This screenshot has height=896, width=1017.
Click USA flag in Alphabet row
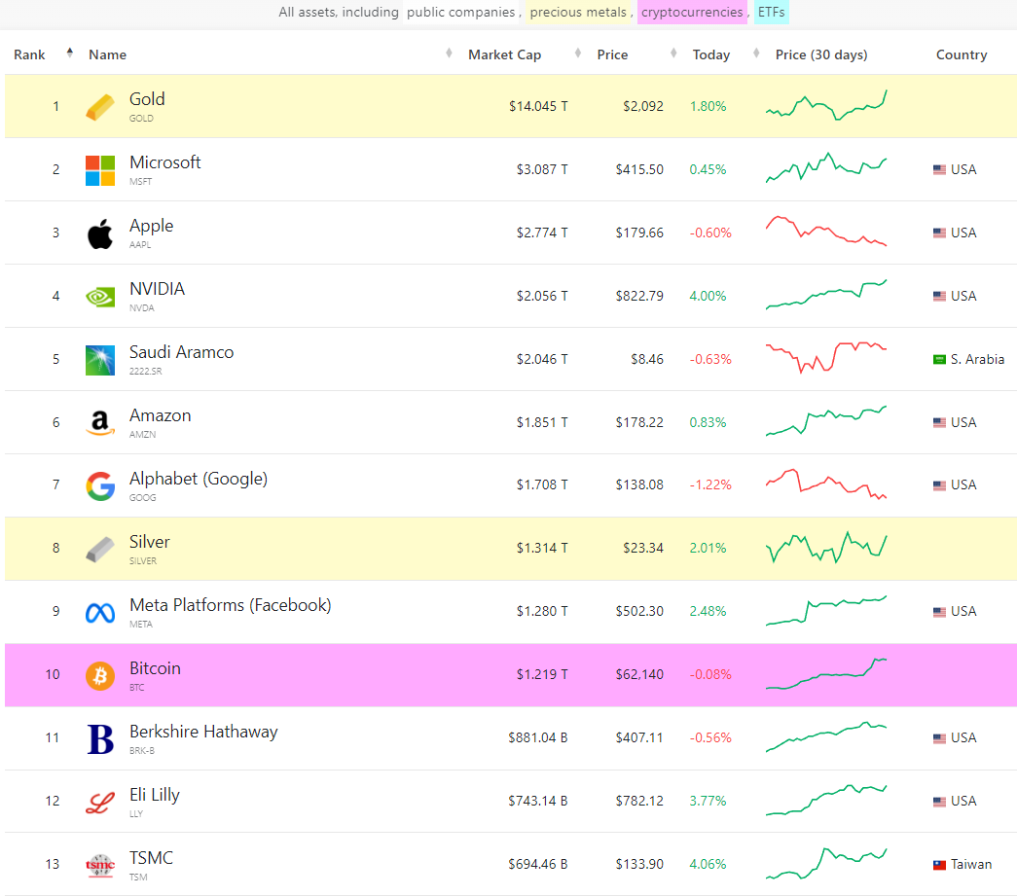click(x=939, y=485)
